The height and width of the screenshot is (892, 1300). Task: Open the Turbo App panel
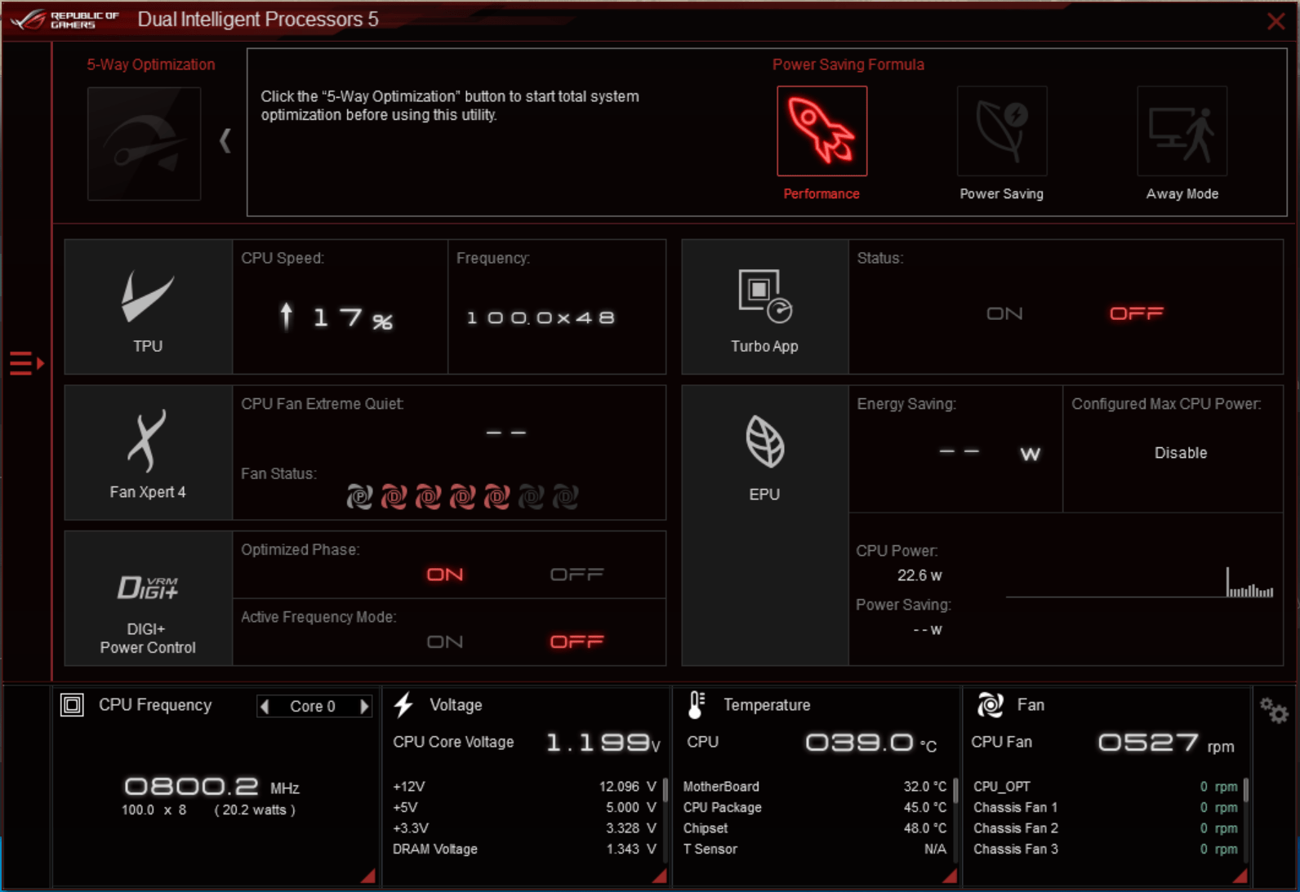764,307
